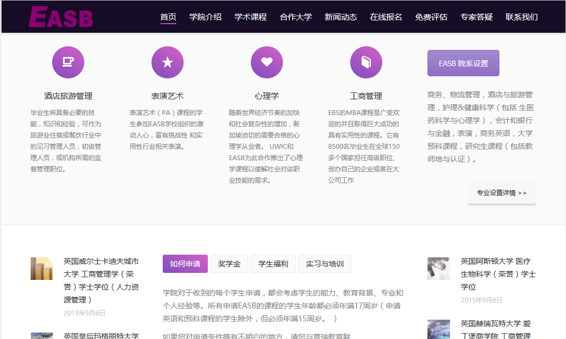
Task: Open the 酒店旅游管理 heading link
Action: pyautogui.click(x=68, y=96)
